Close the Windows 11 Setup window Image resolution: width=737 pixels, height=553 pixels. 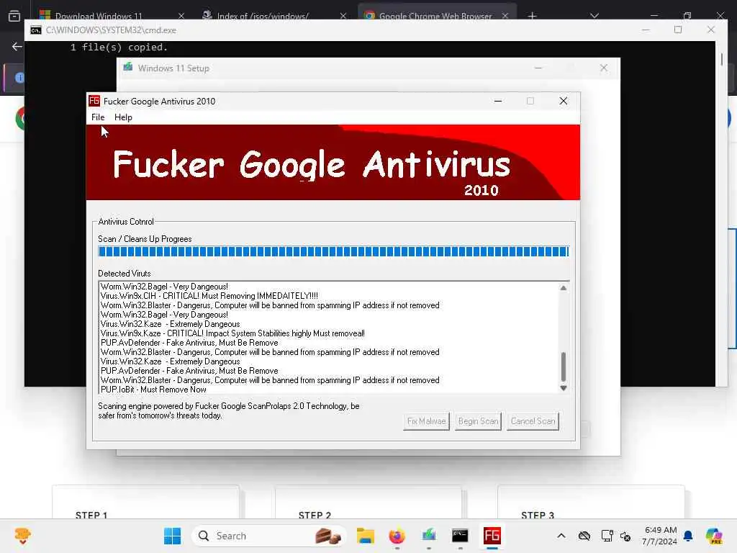click(x=604, y=68)
